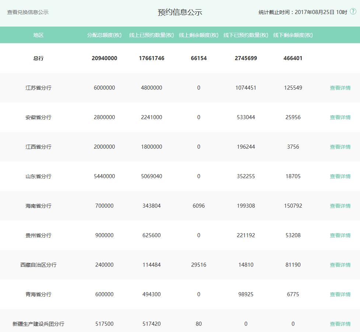This screenshot has width=360, height=332.
Task: Click the 地区 column header
Action: (x=38, y=35)
